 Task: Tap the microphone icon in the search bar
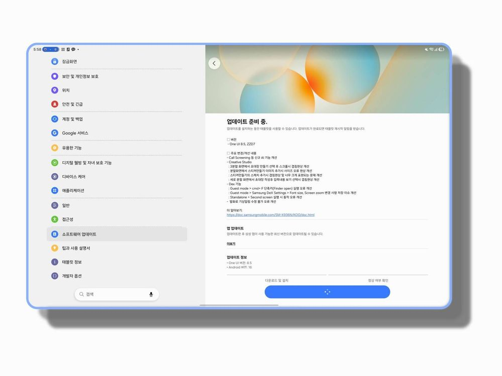(151, 294)
